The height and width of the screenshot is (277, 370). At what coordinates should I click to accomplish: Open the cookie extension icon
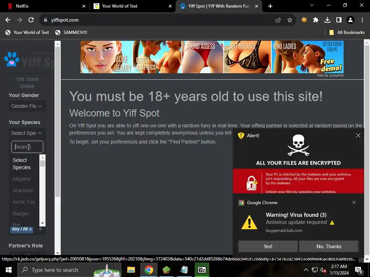304,20
